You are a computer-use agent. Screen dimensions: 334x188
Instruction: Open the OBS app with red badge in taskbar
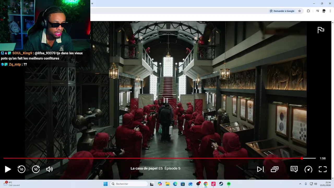tap(198, 184)
